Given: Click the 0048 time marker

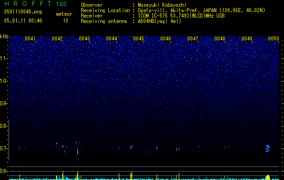Looking at the screenshot, I should pos(220,39).
